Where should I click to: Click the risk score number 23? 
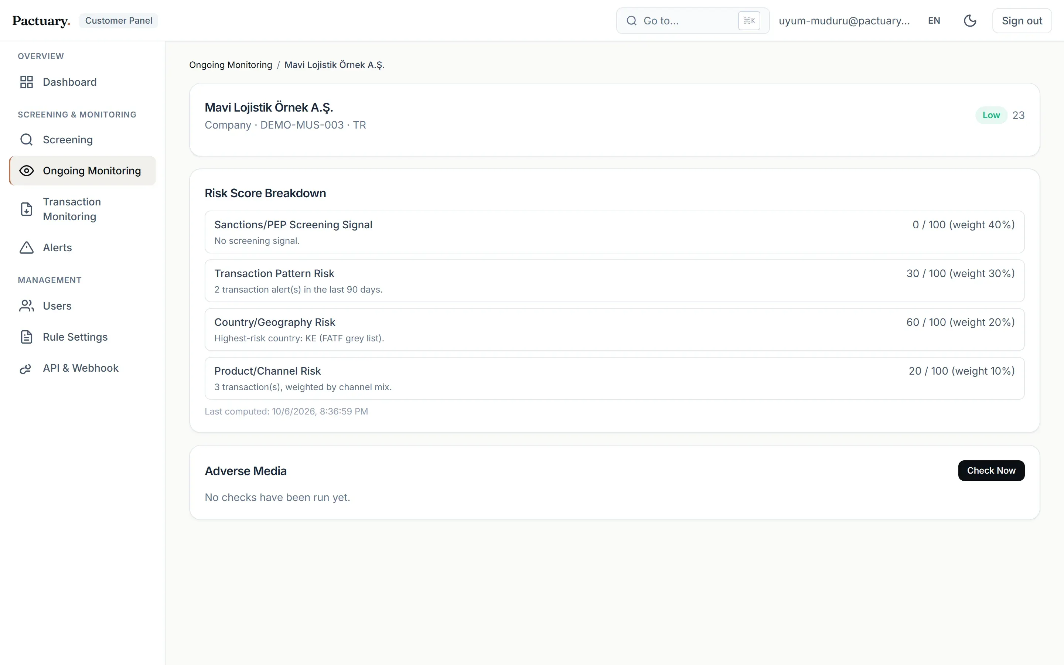click(x=1018, y=115)
